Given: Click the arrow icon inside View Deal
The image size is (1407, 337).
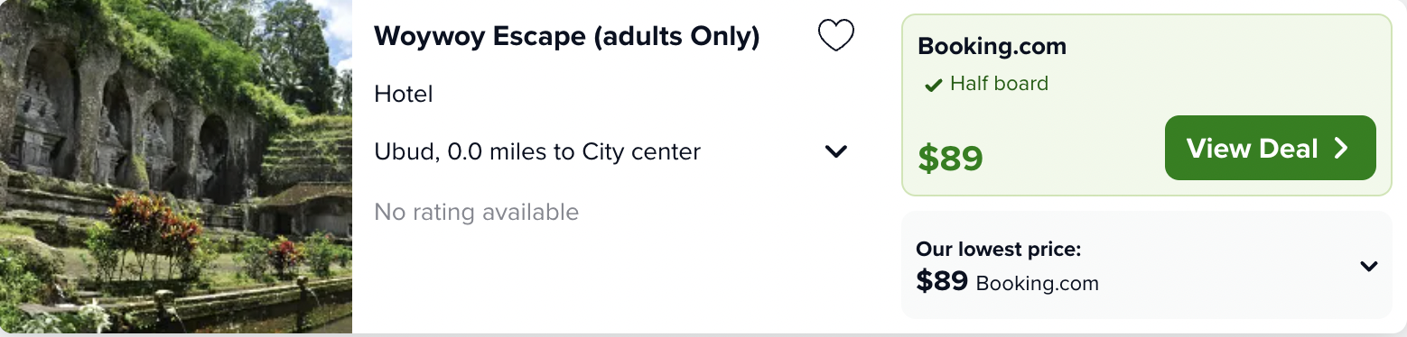Looking at the screenshot, I should tap(1341, 148).
